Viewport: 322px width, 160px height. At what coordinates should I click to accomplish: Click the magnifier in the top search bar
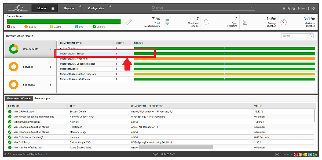153,8
